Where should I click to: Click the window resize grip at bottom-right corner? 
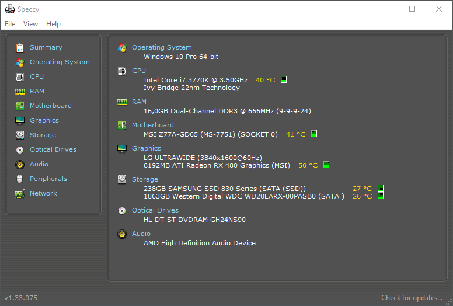point(449,302)
